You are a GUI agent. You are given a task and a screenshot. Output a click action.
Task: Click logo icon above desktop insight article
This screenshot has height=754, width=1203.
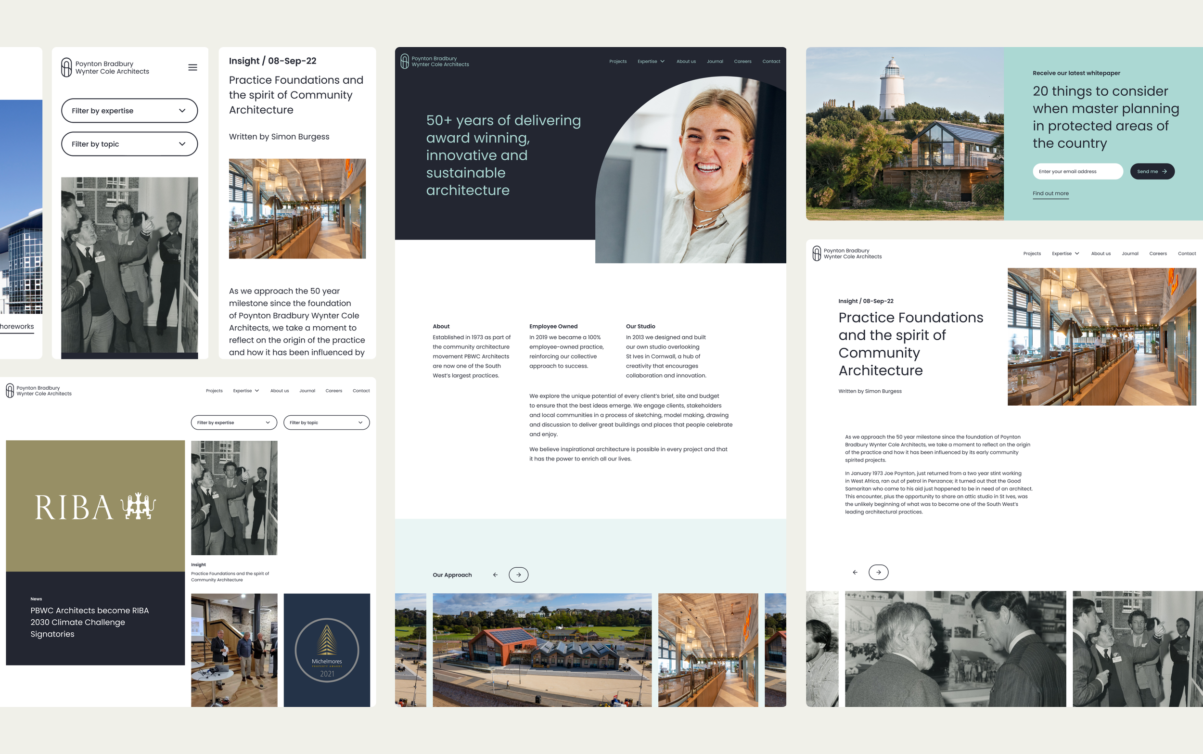pos(816,253)
